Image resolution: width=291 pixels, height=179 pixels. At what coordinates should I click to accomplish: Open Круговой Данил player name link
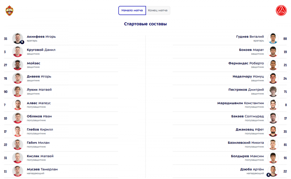pyautogui.click(x=41, y=50)
